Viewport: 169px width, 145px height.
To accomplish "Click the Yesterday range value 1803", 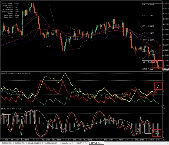I will tap(16, 8).
